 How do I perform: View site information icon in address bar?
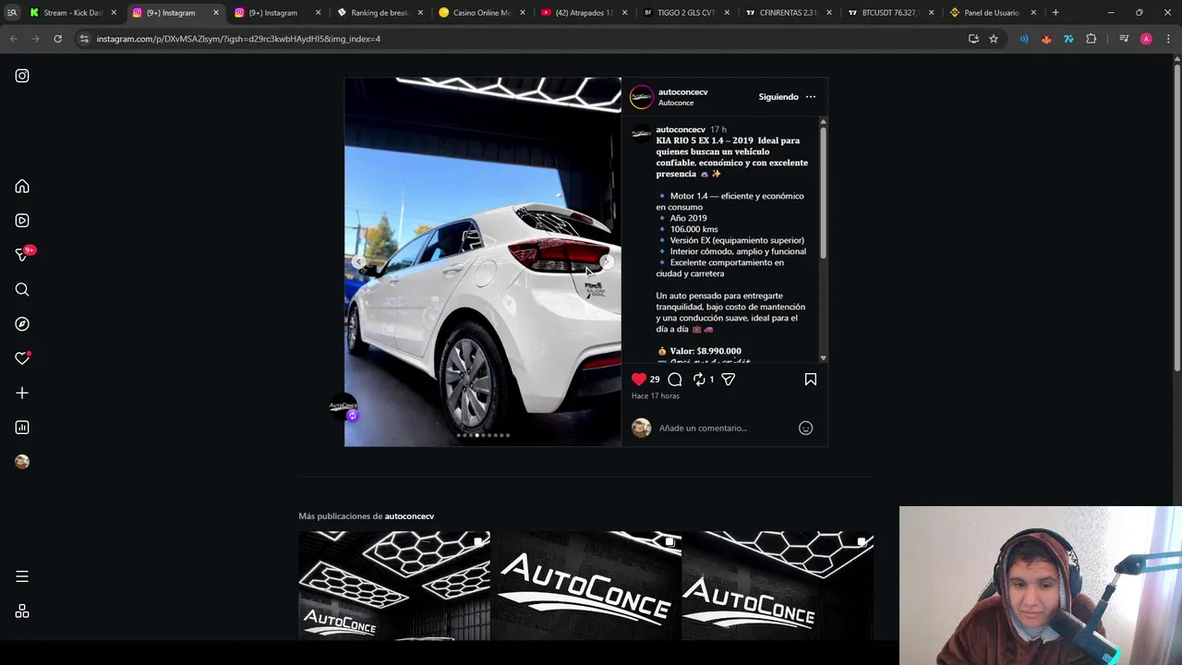(x=84, y=39)
